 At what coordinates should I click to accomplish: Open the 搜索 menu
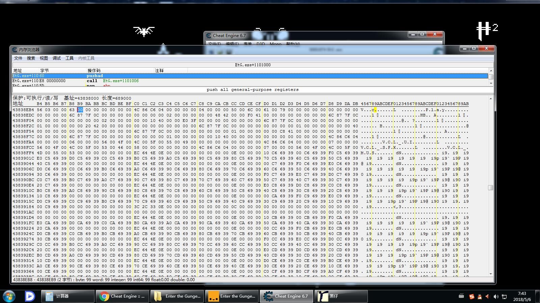(31, 58)
